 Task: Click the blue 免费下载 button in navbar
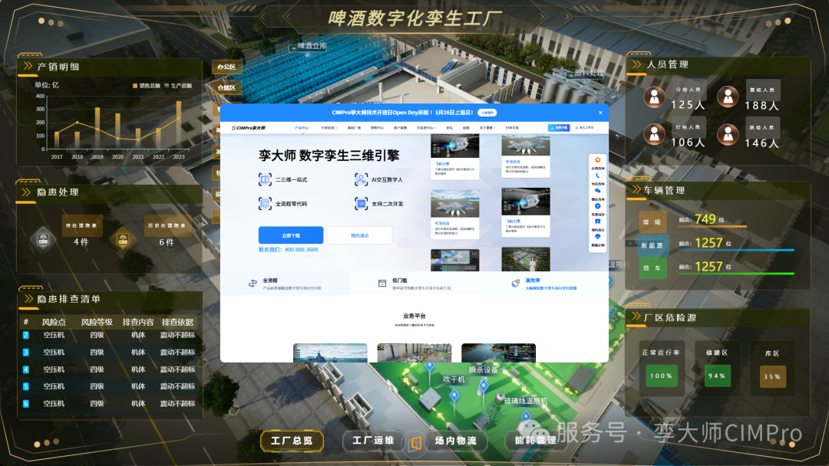(559, 128)
